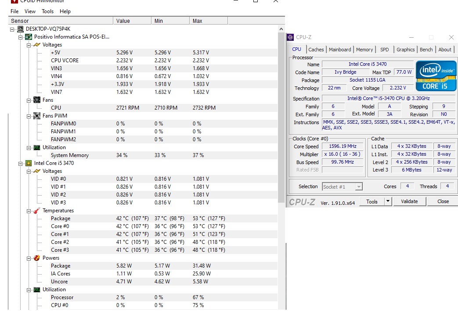
Task: Click the mainboard Voltages lightning icon
Action: click(37, 45)
